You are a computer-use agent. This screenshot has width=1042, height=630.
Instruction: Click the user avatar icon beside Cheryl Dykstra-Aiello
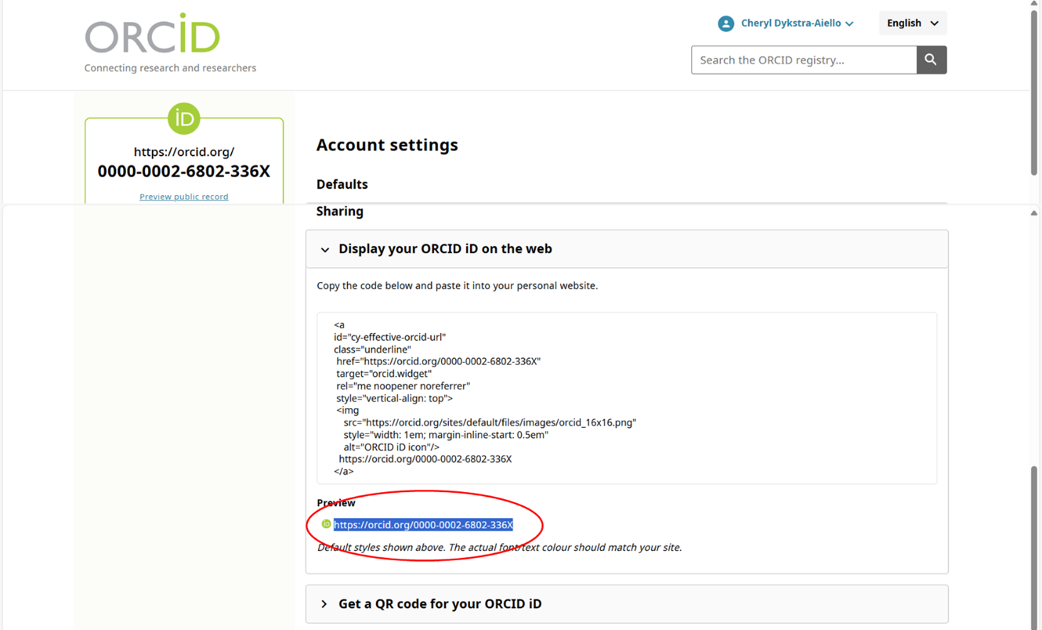click(x=725, y=23)
